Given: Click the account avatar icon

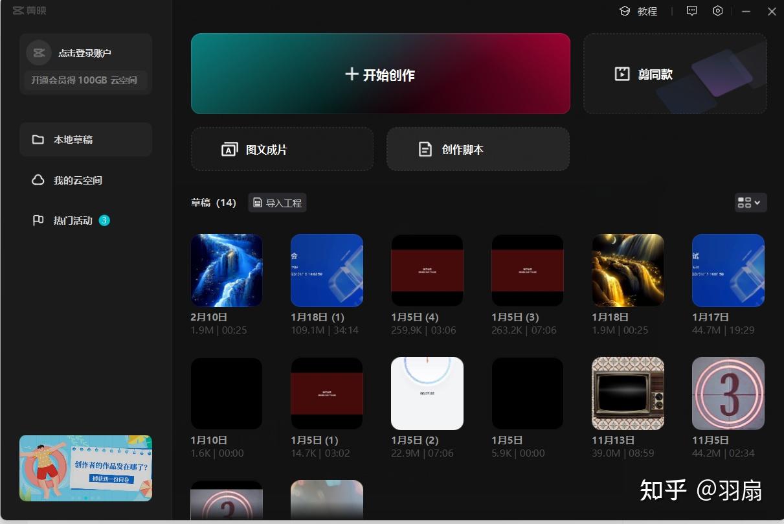Looking at the screenshot, I should [39, 52].
